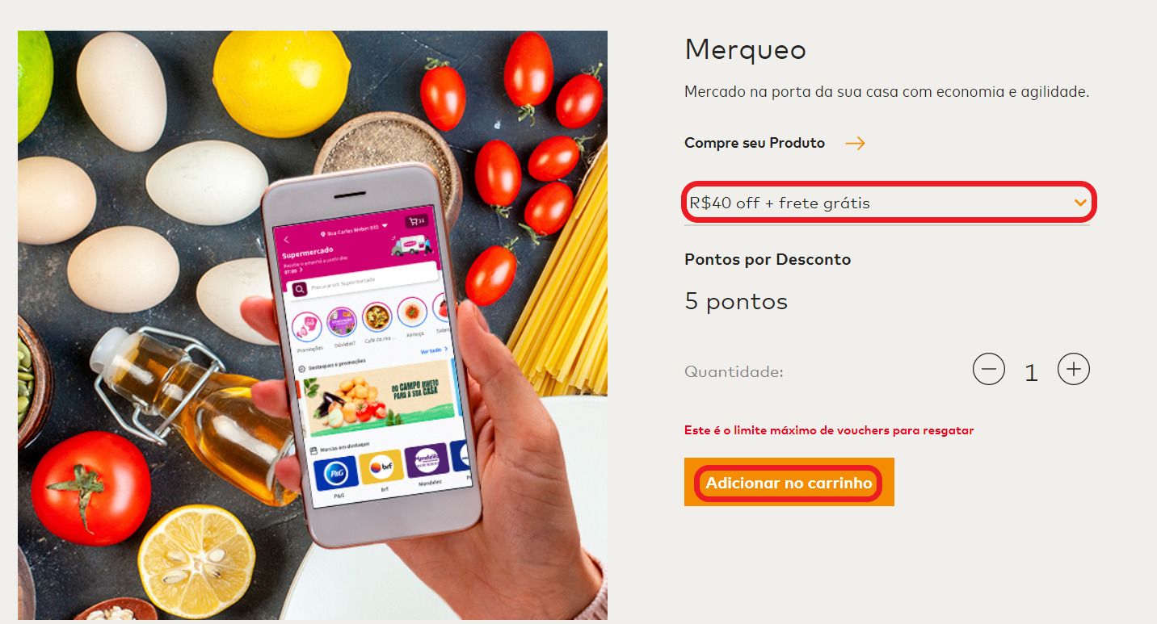Click the purple Mondelez brand tile
1157x624 pixels.
pos(427,461)
